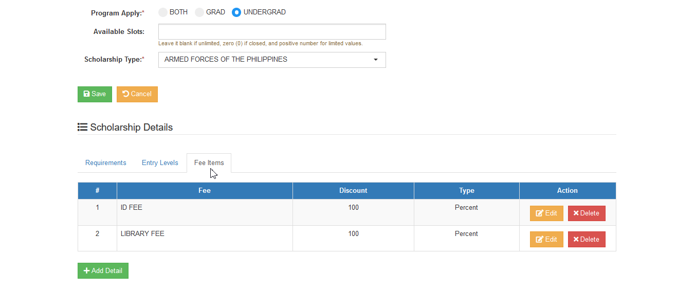Click the Percent type in LIBRARY FEE row
The image size is (695, 290).
tap(466, 234)
